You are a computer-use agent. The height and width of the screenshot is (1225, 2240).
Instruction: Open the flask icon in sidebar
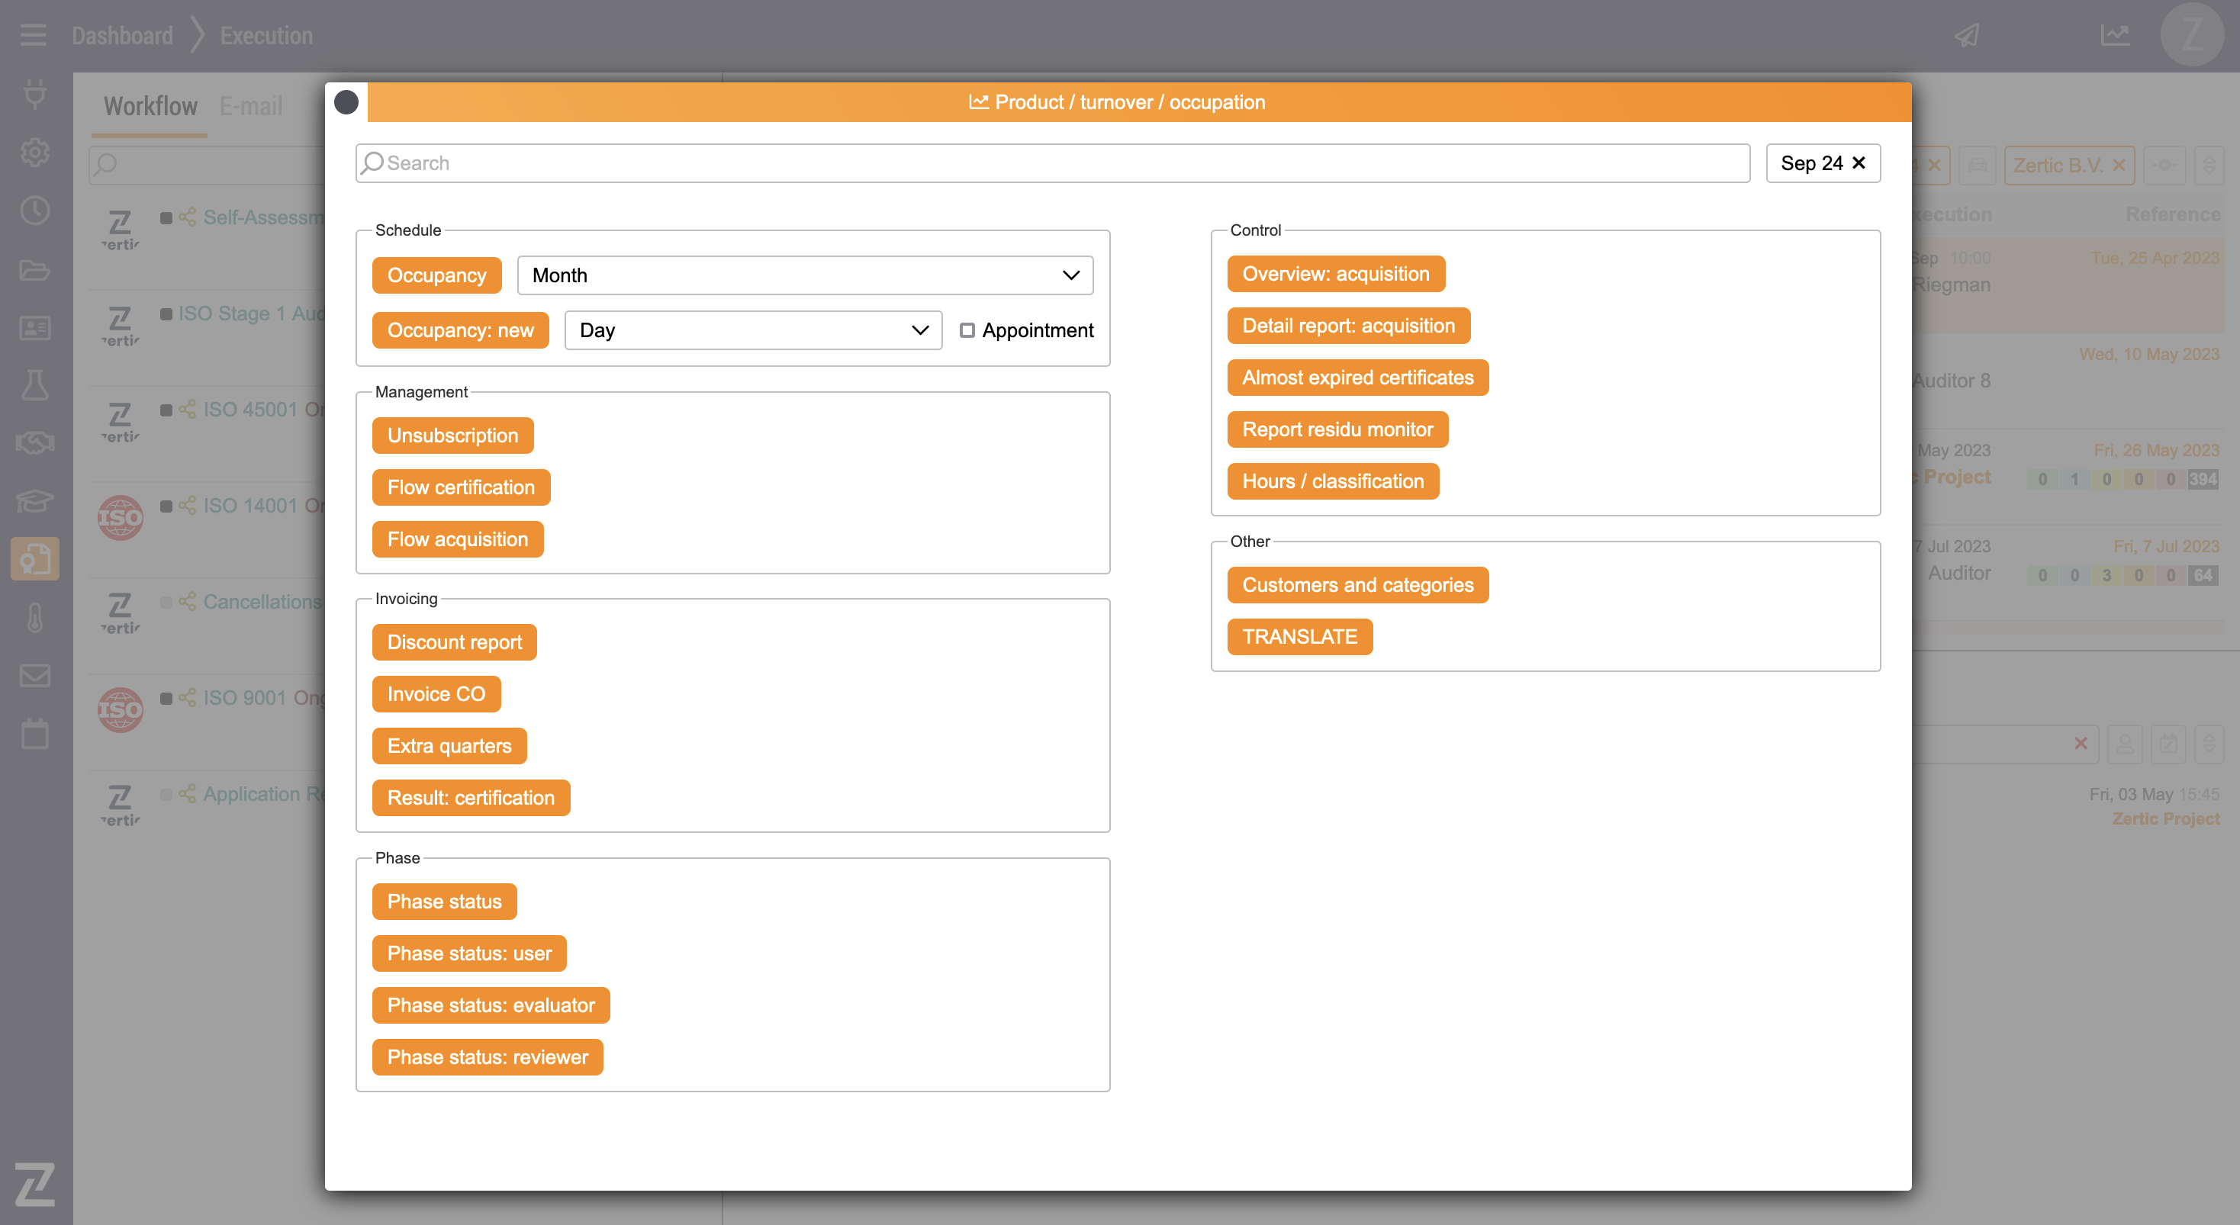click(35, 385)
